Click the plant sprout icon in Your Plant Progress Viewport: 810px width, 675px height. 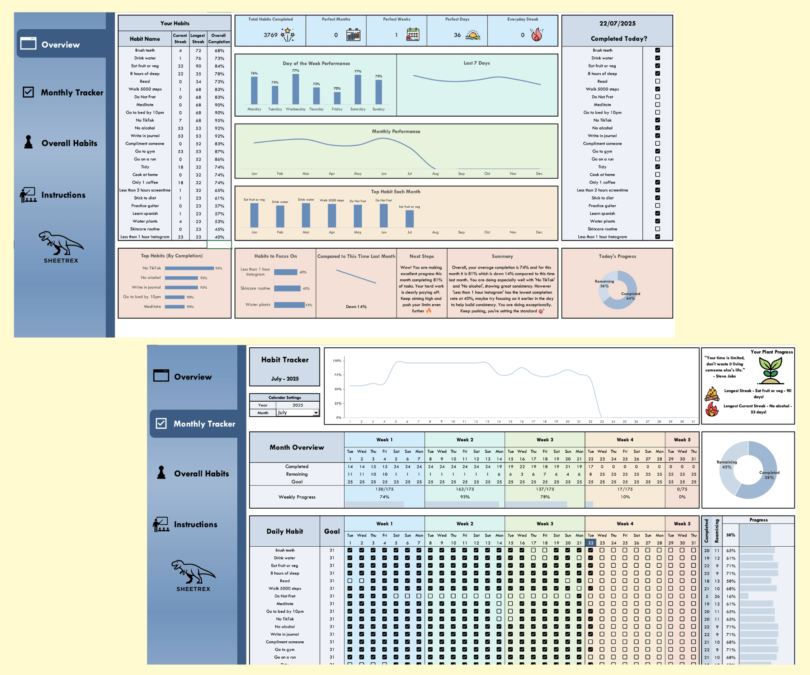tap(770, 371)
